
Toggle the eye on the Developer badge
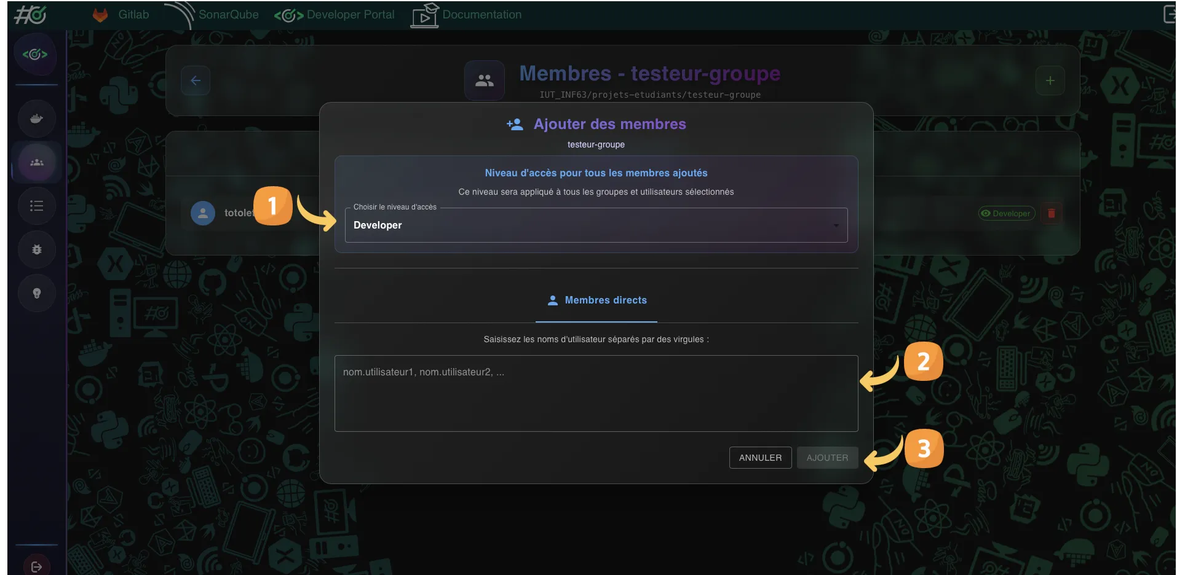986,213
